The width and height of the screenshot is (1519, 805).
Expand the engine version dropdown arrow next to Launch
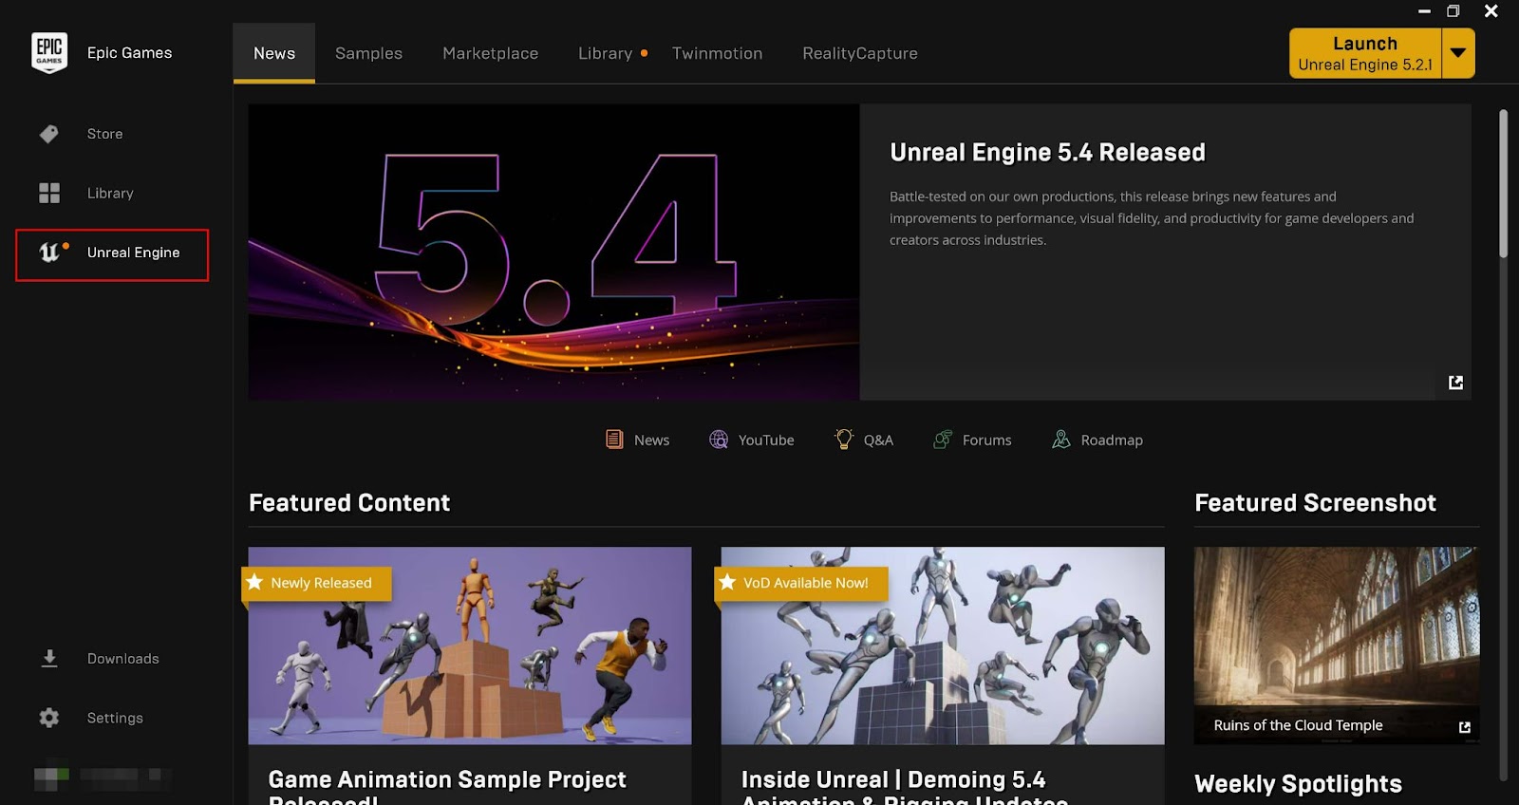tap(1458, 53)
